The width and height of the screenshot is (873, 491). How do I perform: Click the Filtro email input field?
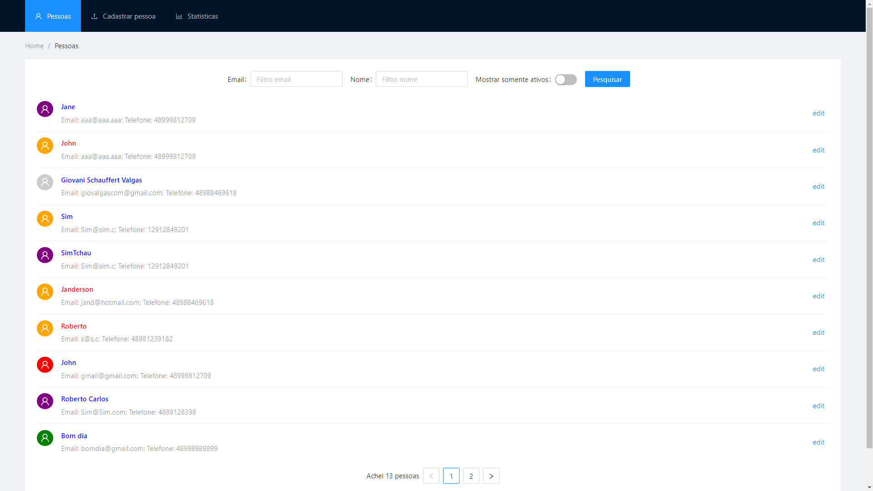click(x=296, y=79)
